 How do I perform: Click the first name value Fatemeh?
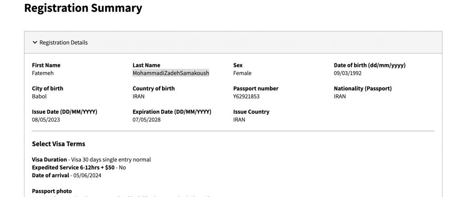click(43, 73)
